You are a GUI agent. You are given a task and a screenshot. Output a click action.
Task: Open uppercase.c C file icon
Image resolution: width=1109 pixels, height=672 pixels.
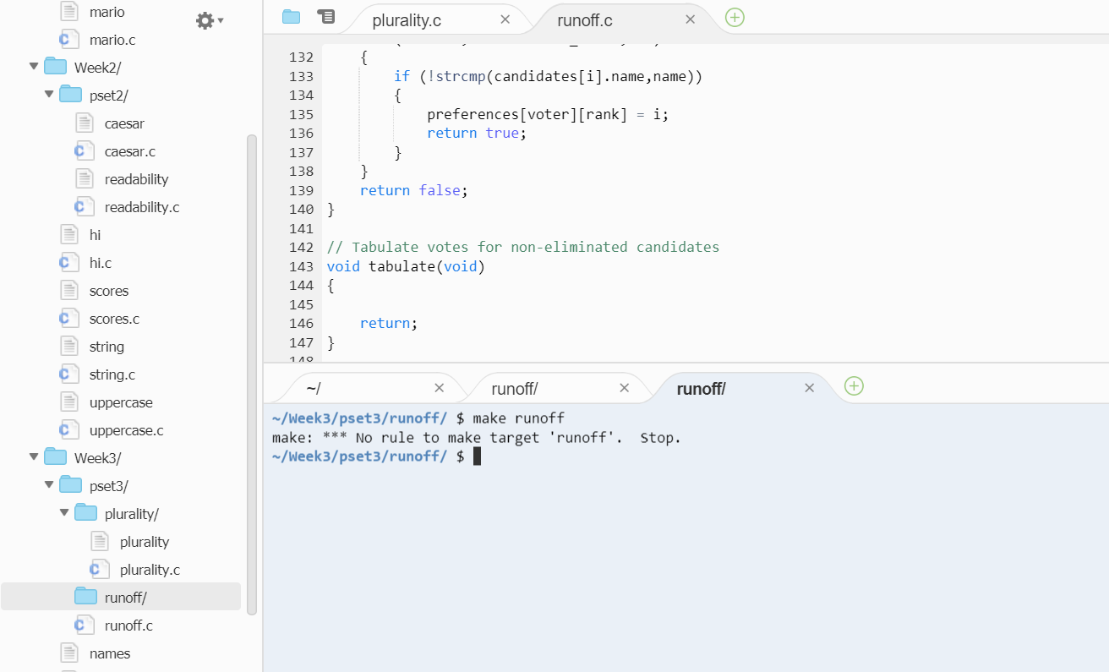(69, 430)
